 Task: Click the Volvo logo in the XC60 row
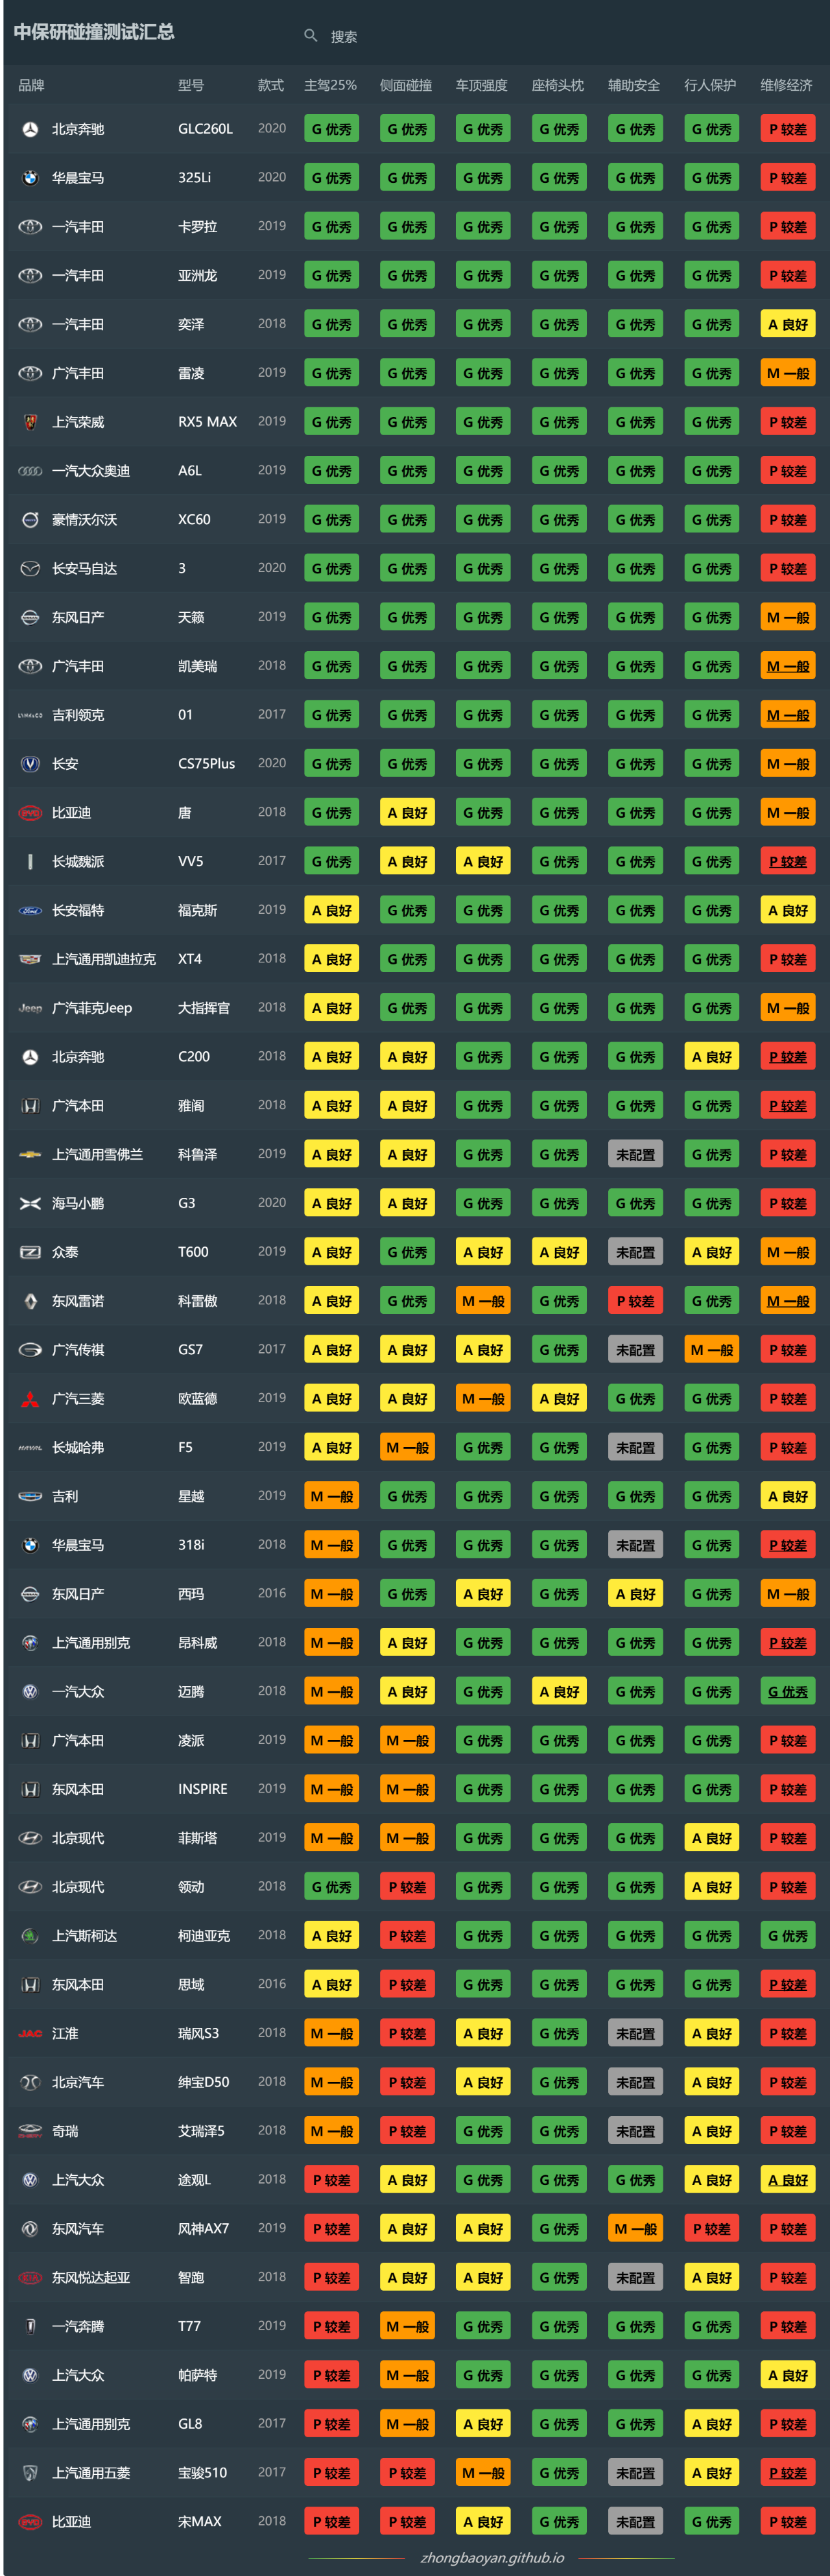coord(30,520)
